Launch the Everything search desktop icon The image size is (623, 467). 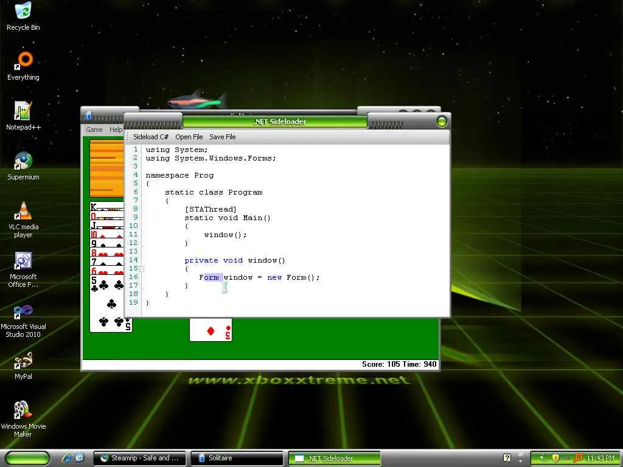coord(23,66)
